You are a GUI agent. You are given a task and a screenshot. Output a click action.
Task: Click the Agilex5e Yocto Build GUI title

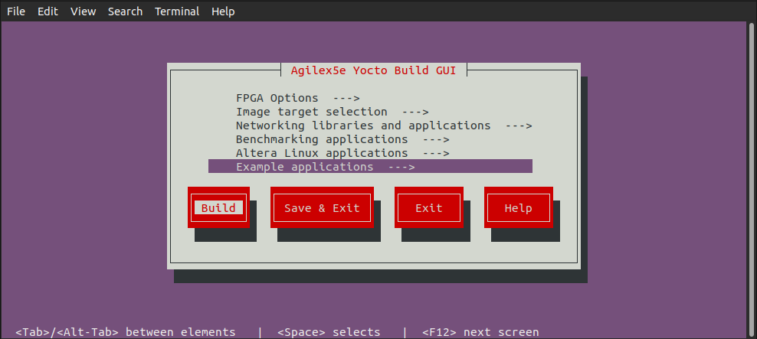pyautogui.click(x=373, y=70)
